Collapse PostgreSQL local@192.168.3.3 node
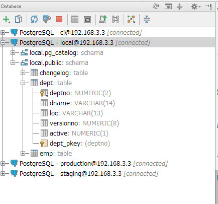218x204 pixels. [x=3, y=42]
